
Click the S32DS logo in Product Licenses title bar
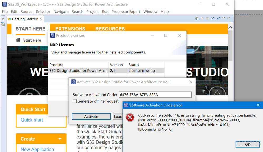coord(52,35)
